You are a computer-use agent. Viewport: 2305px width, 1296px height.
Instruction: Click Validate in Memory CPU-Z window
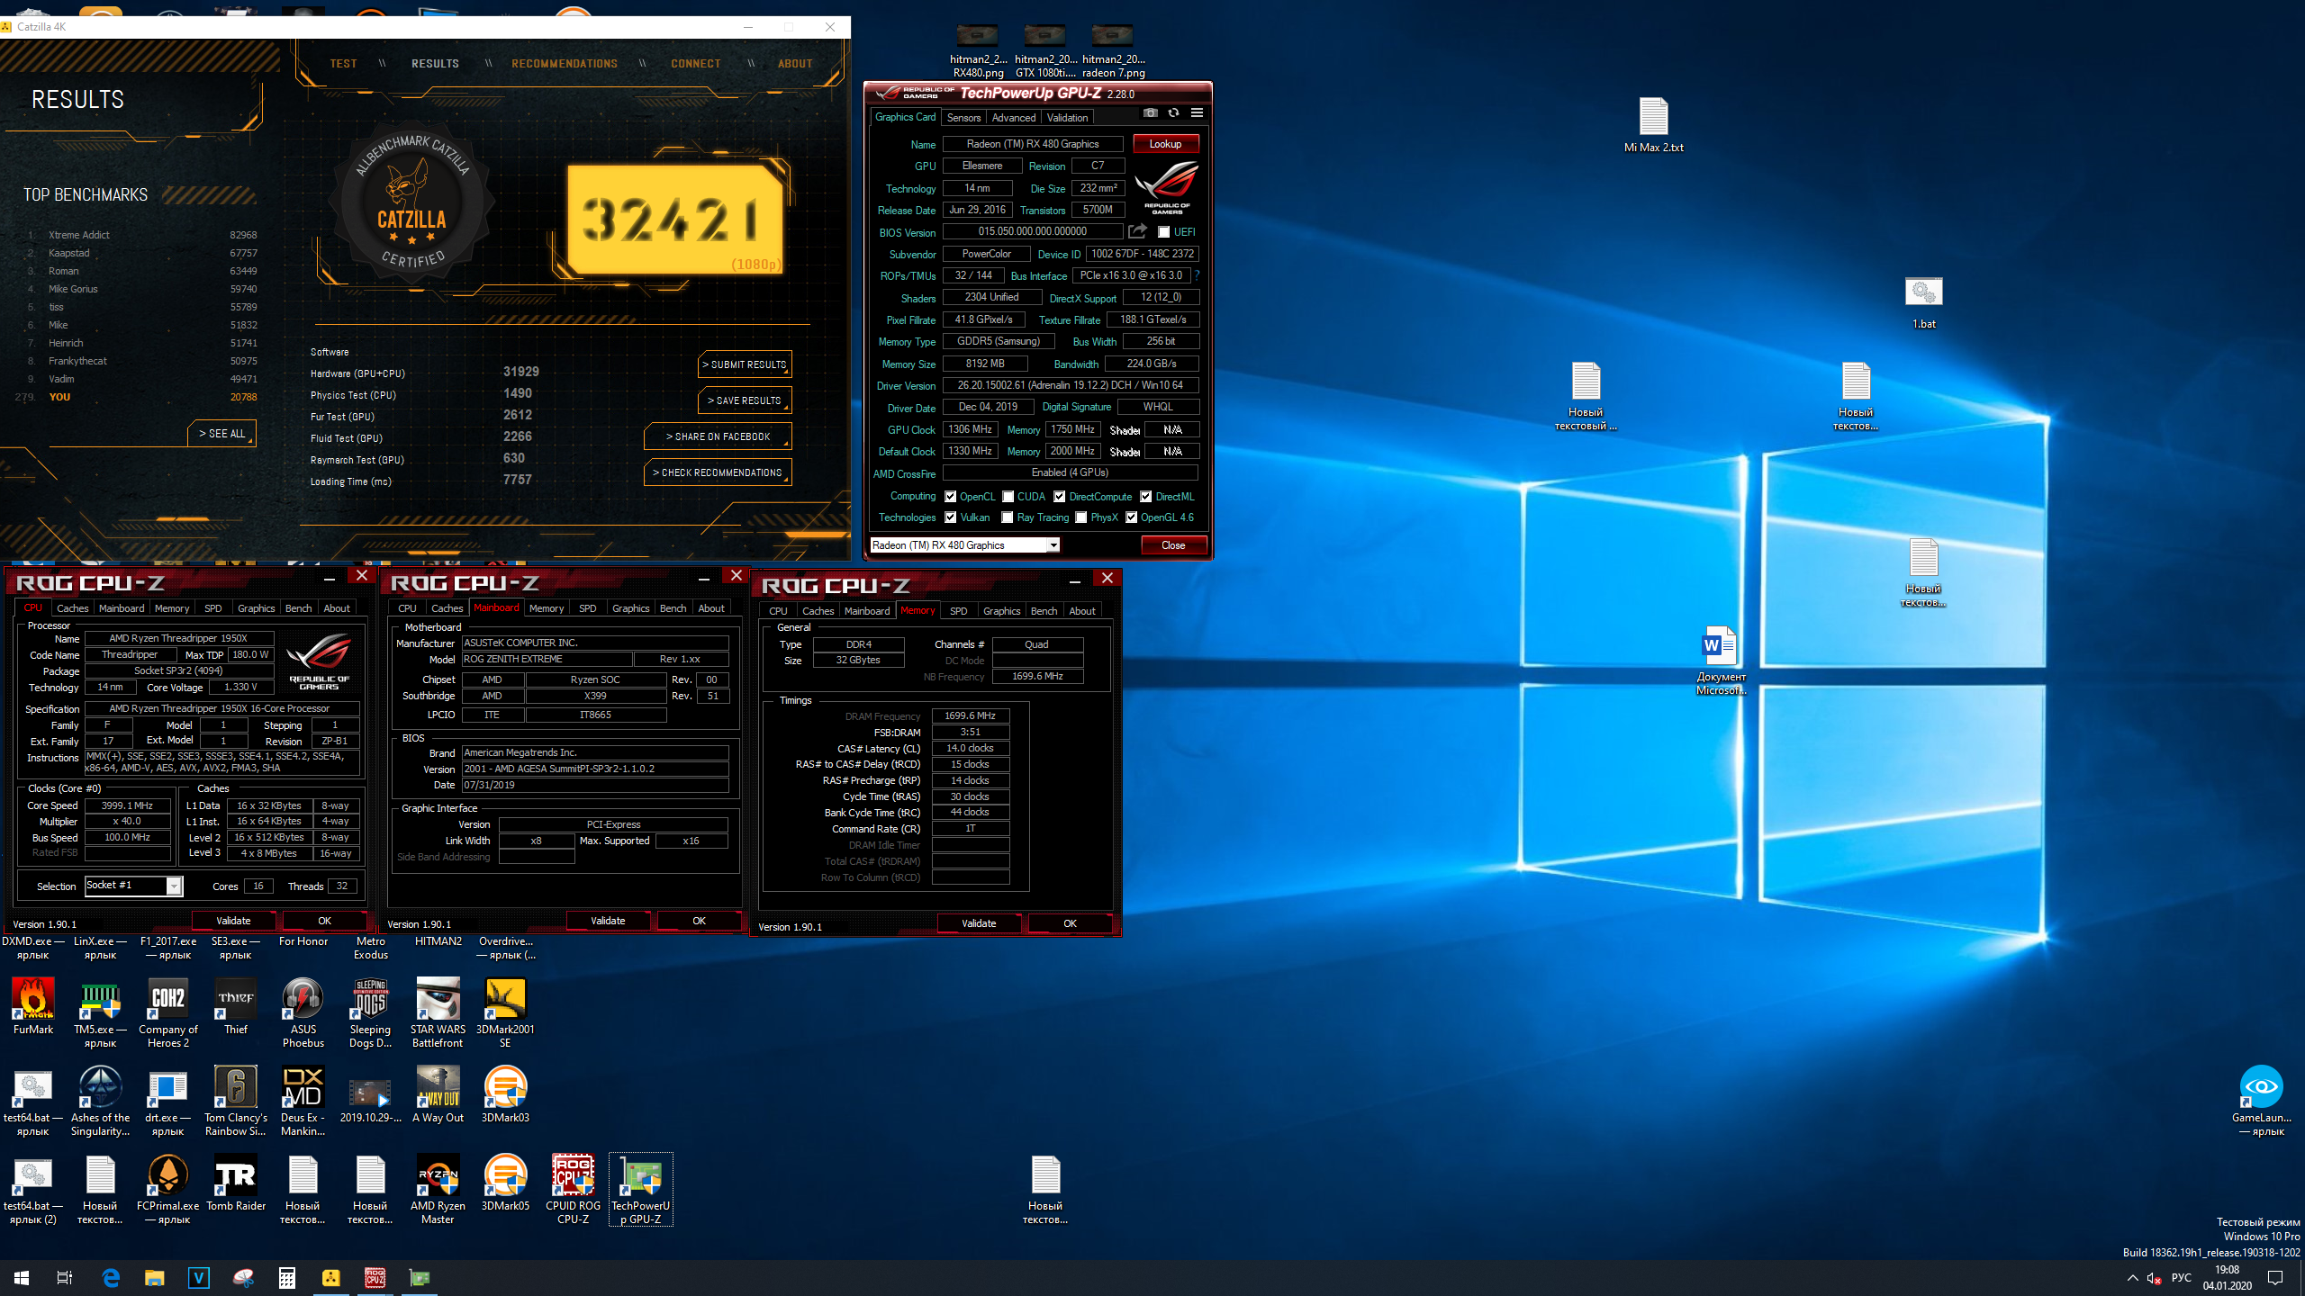pos(979,923)
